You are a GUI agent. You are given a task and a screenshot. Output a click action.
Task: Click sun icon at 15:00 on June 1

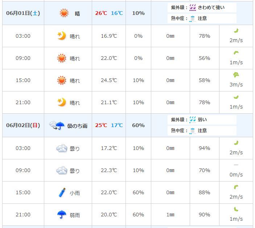coord(62,80)
